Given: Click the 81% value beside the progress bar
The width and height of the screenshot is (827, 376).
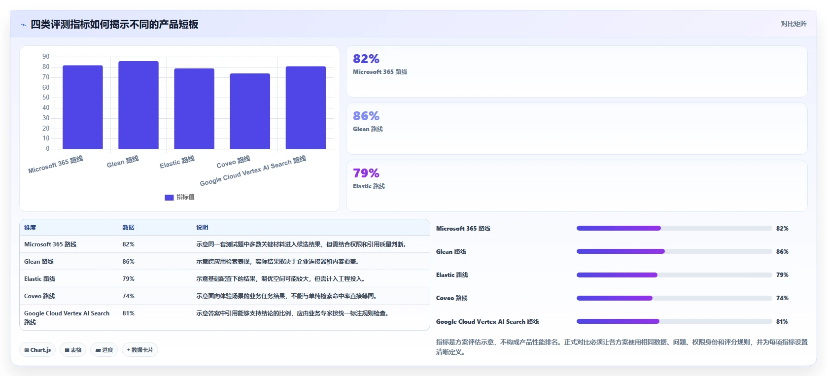Looking at the screenshot, I should point(782,322).
